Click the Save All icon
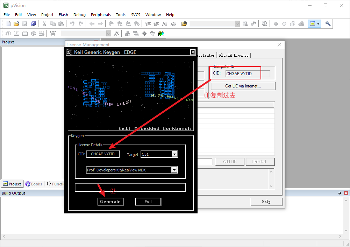The width and height of the screenshot is (350, 247). (33, 24)
